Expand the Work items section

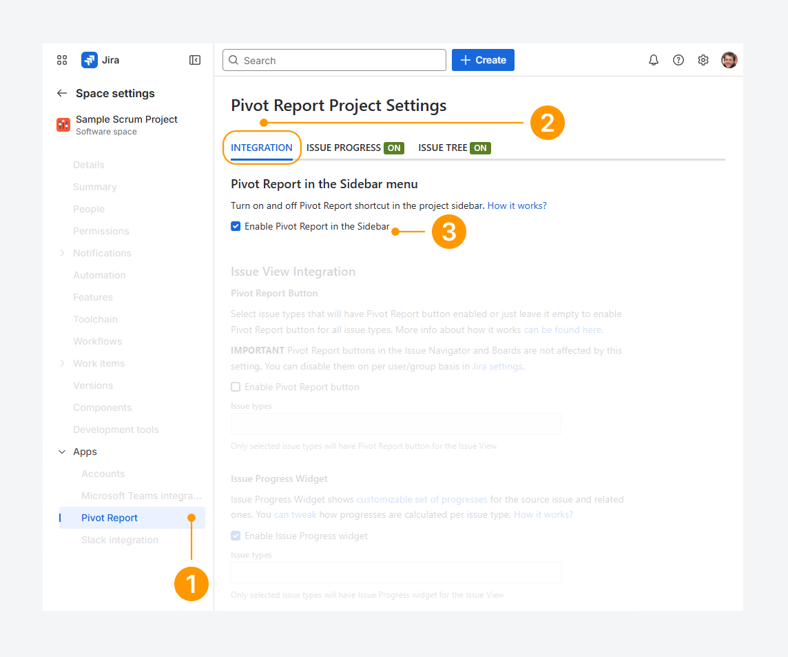tap(62, 363)
